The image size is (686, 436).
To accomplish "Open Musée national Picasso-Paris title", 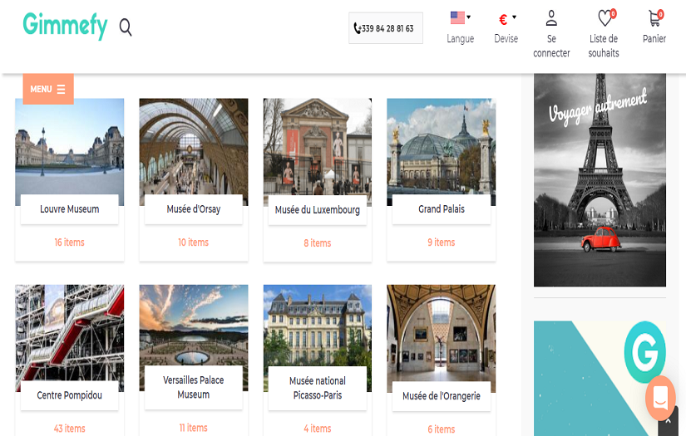I will pos(318,388).
